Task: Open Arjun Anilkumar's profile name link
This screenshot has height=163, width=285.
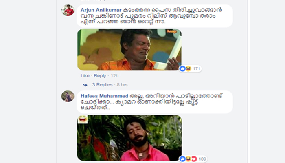Action: click(101, 10)
